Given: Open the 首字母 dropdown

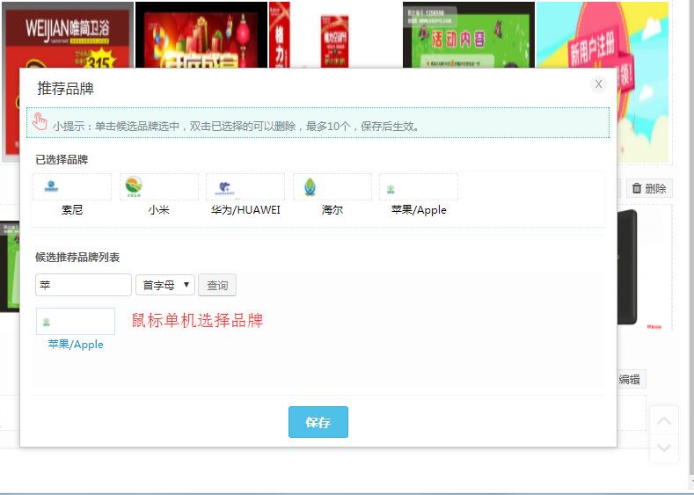Looking at the screenshot, I should 165,285.
